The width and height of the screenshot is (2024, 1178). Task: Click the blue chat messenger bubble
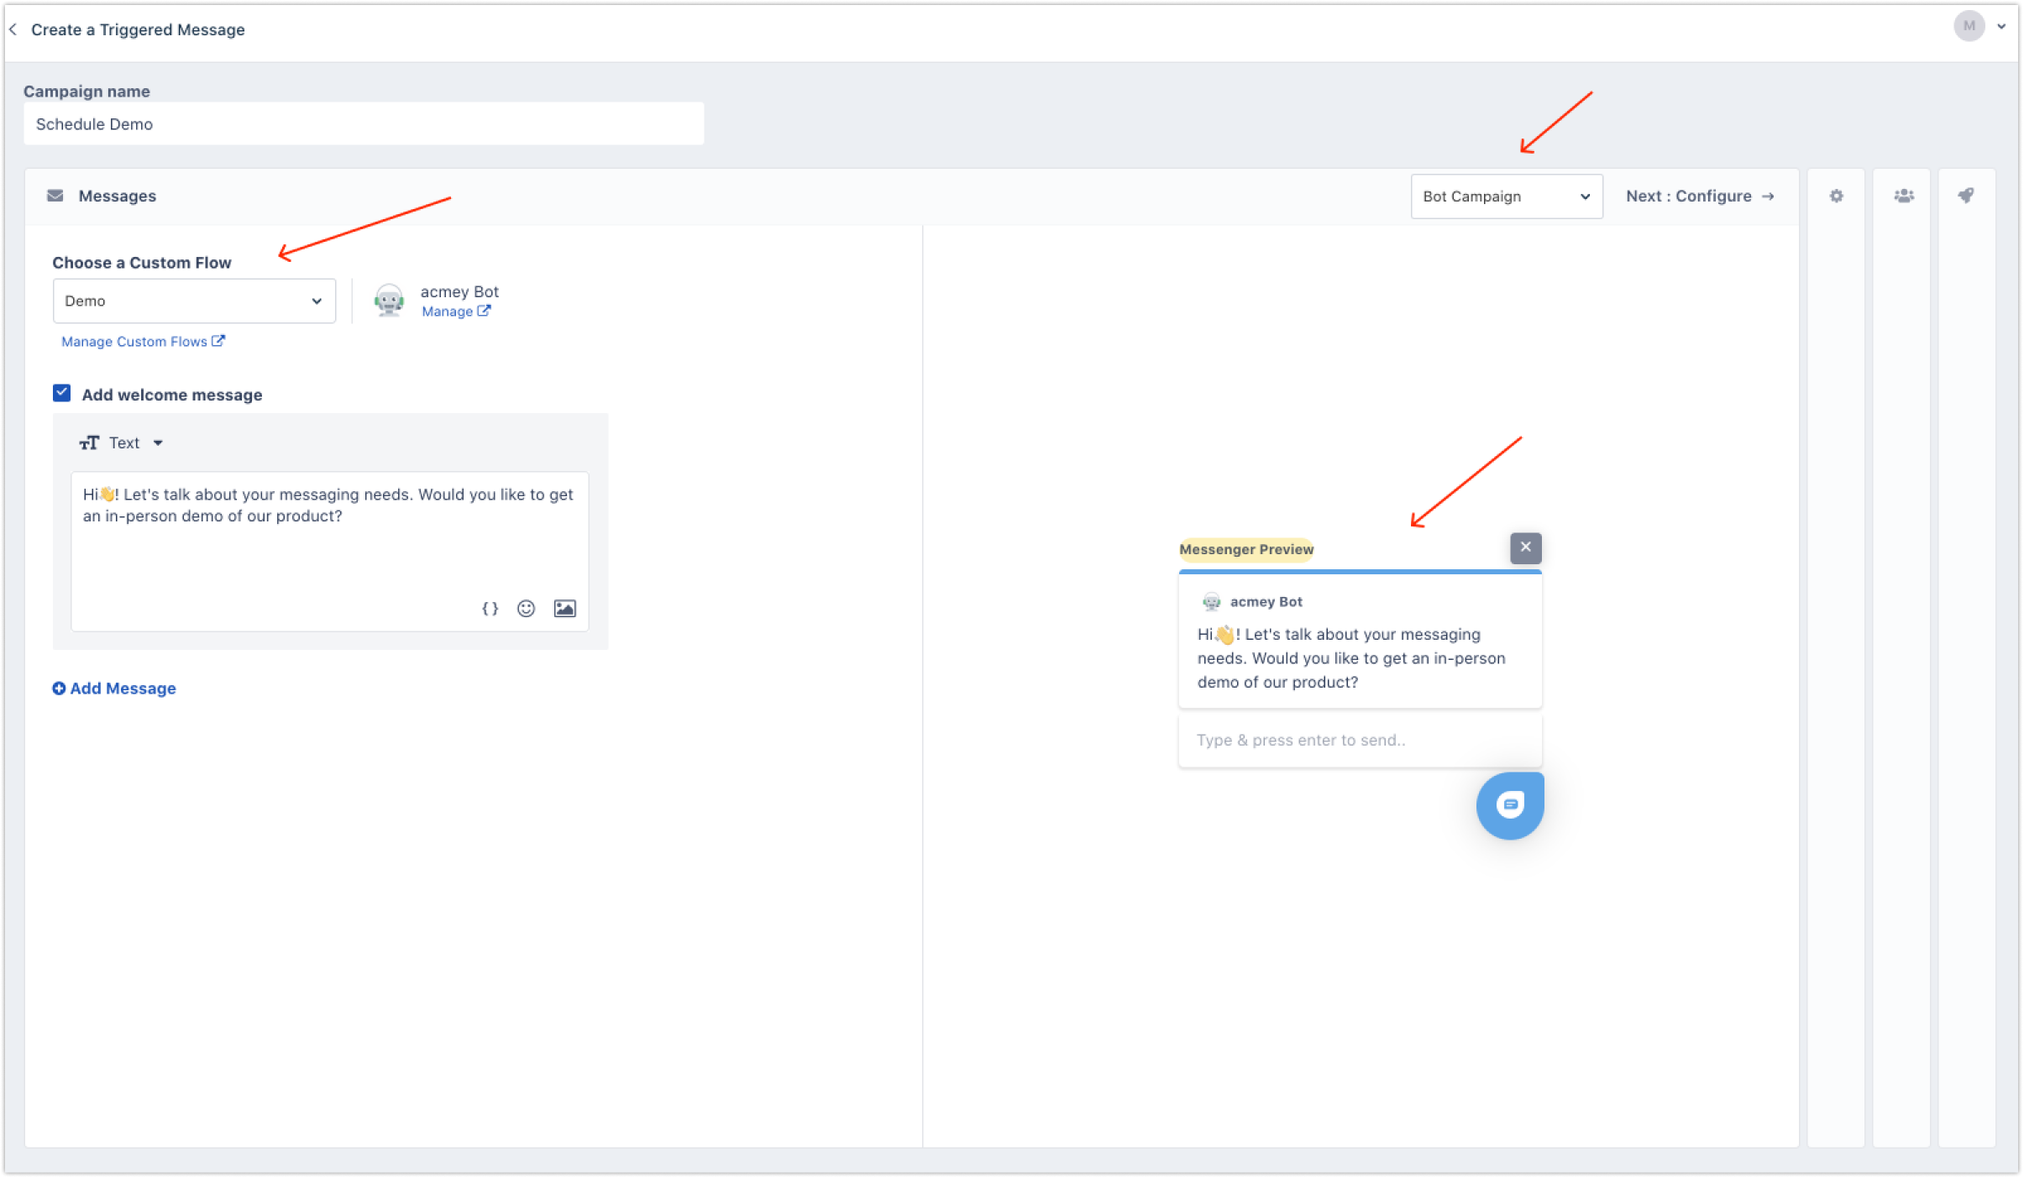pos(1509,805)
